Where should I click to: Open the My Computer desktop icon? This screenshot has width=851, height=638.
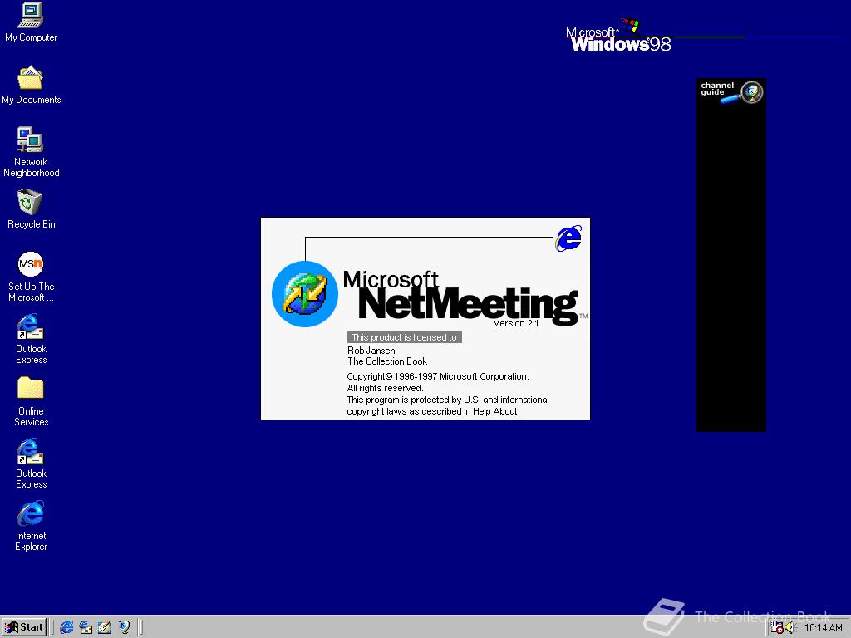coord(31,22)
